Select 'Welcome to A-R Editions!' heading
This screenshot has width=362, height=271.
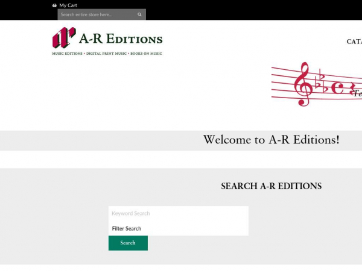pos(271,140)
